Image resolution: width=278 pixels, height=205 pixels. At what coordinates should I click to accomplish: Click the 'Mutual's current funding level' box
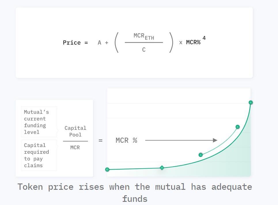click(x=39, y=122)
